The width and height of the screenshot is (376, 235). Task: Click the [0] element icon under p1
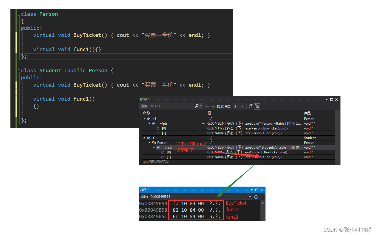coord(158,128)
